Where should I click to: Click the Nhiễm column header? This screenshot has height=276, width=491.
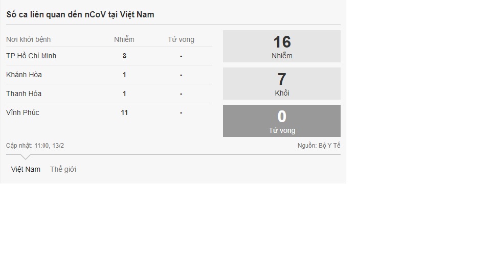tap(124, 39)
